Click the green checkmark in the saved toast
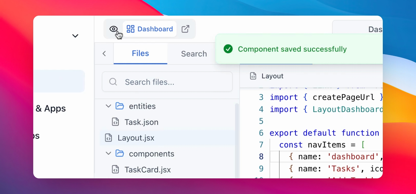 (228, 49)
